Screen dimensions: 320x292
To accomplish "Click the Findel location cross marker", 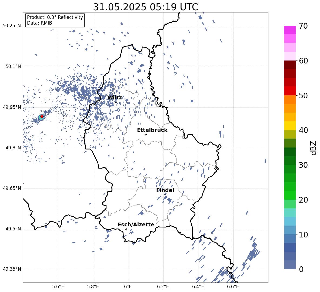I will coord(165,195).
